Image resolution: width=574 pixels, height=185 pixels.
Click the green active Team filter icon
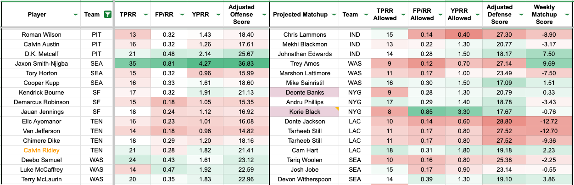(x=107, y=15)
